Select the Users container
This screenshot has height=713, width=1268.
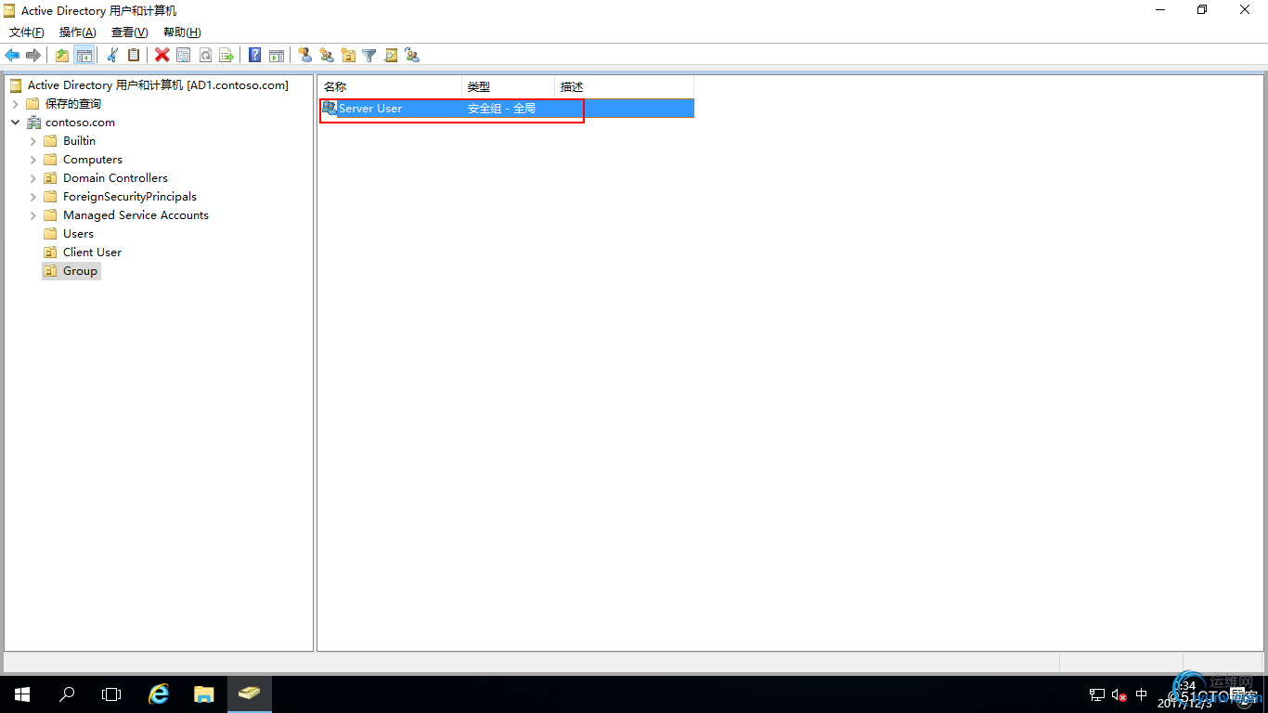pos(78,234)
